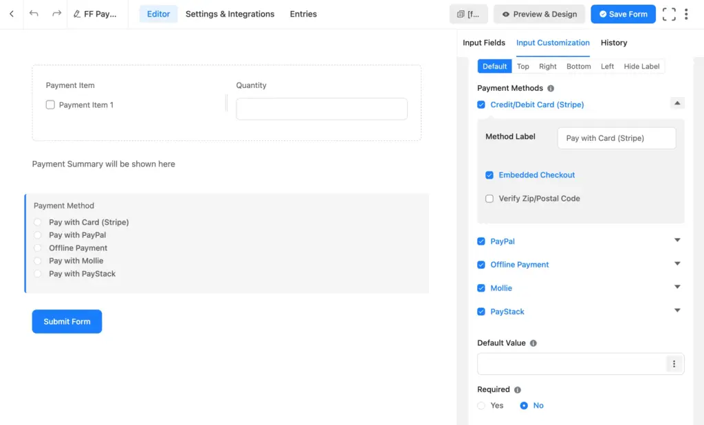Select the Payment Item field label
Viewport: 704px width, 425px height.
[70, 85]
